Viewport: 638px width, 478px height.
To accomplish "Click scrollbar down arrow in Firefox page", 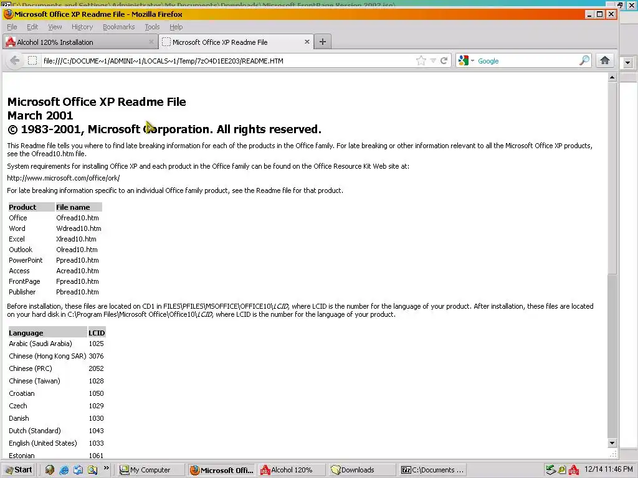I will click(x=612, y=443).
